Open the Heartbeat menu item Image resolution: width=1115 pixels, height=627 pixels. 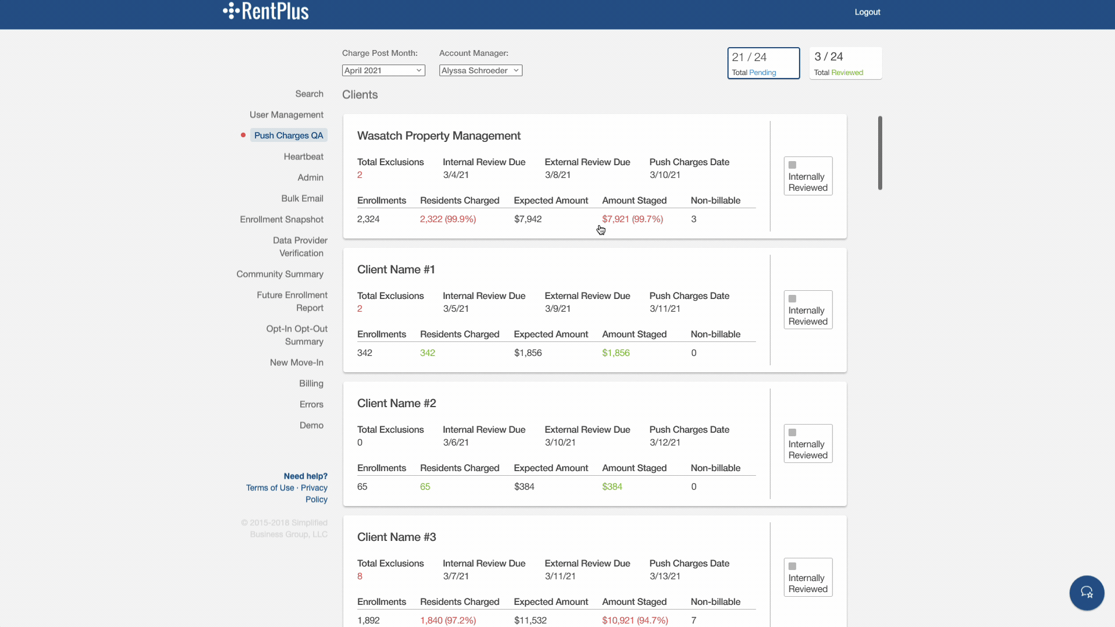click(303, 156)
